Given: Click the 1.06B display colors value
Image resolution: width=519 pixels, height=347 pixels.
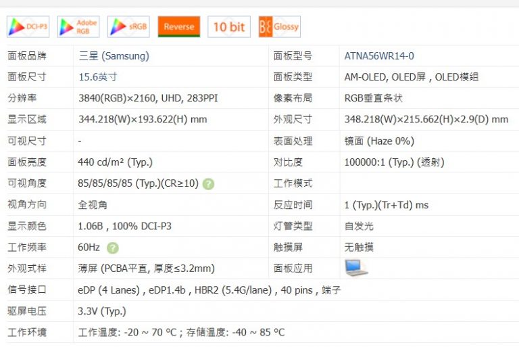Looking at the screenshot, I should click(x=124, y=226).
